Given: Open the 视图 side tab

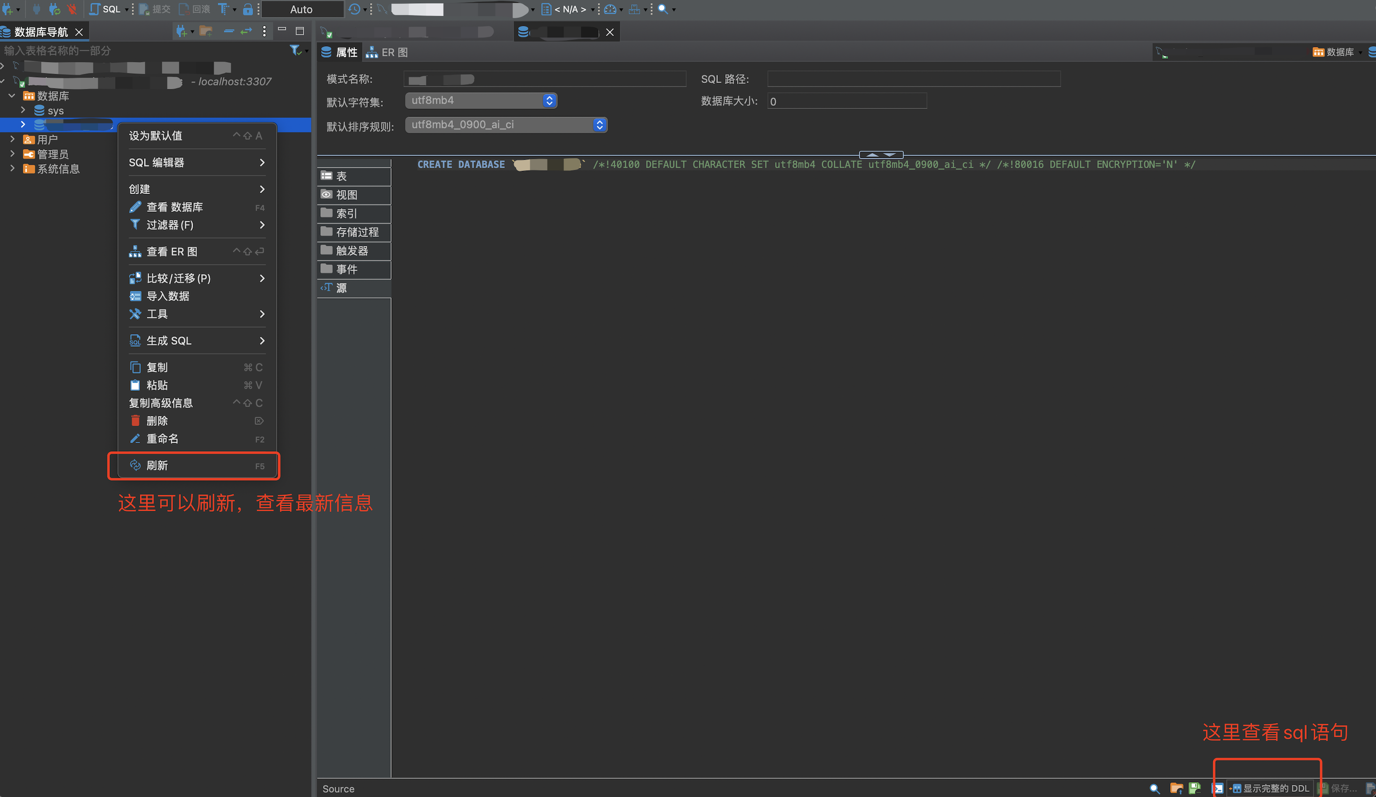Looking at the screenshot, I should tap(354, 195).
